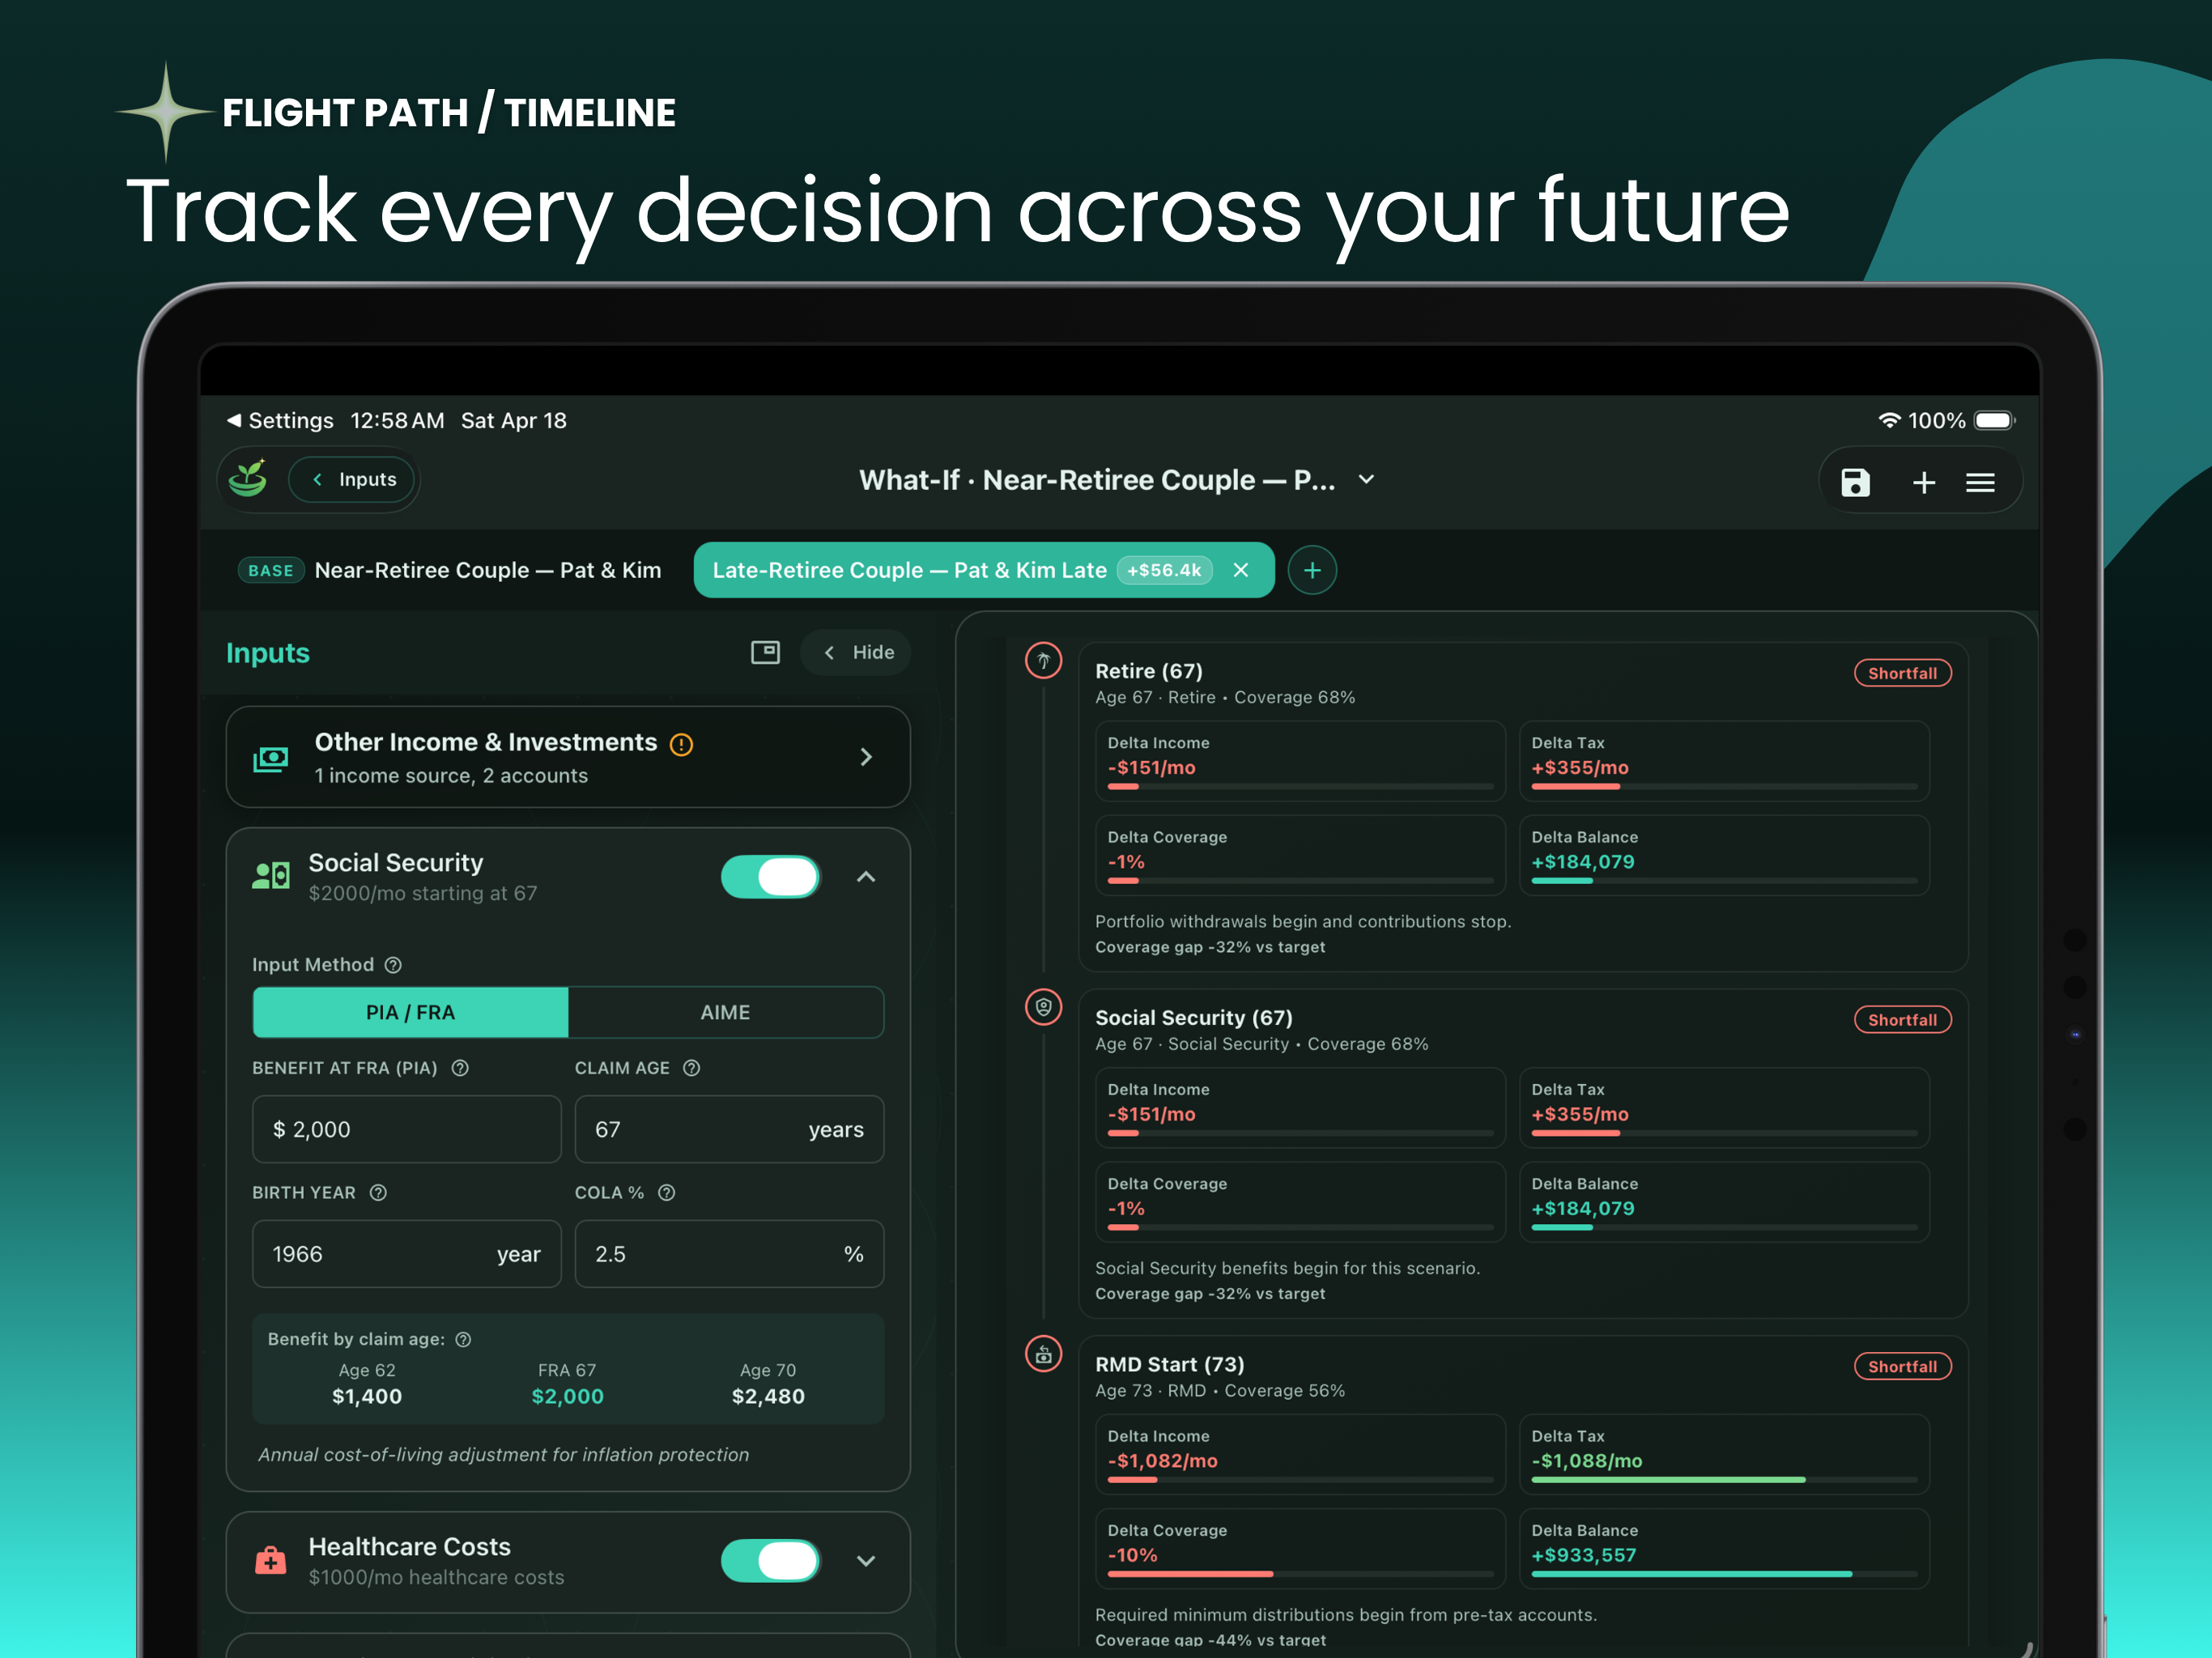This screenshot has height=1658, width=2212.
Task: Click Delta Balance bar in Retire (67)
Action: [1724, 881]
